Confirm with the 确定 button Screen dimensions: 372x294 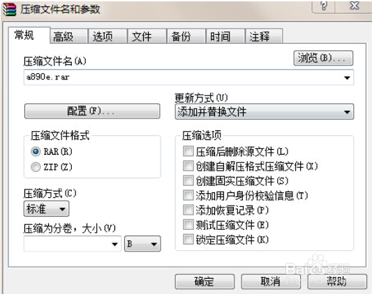pos(204,281)
